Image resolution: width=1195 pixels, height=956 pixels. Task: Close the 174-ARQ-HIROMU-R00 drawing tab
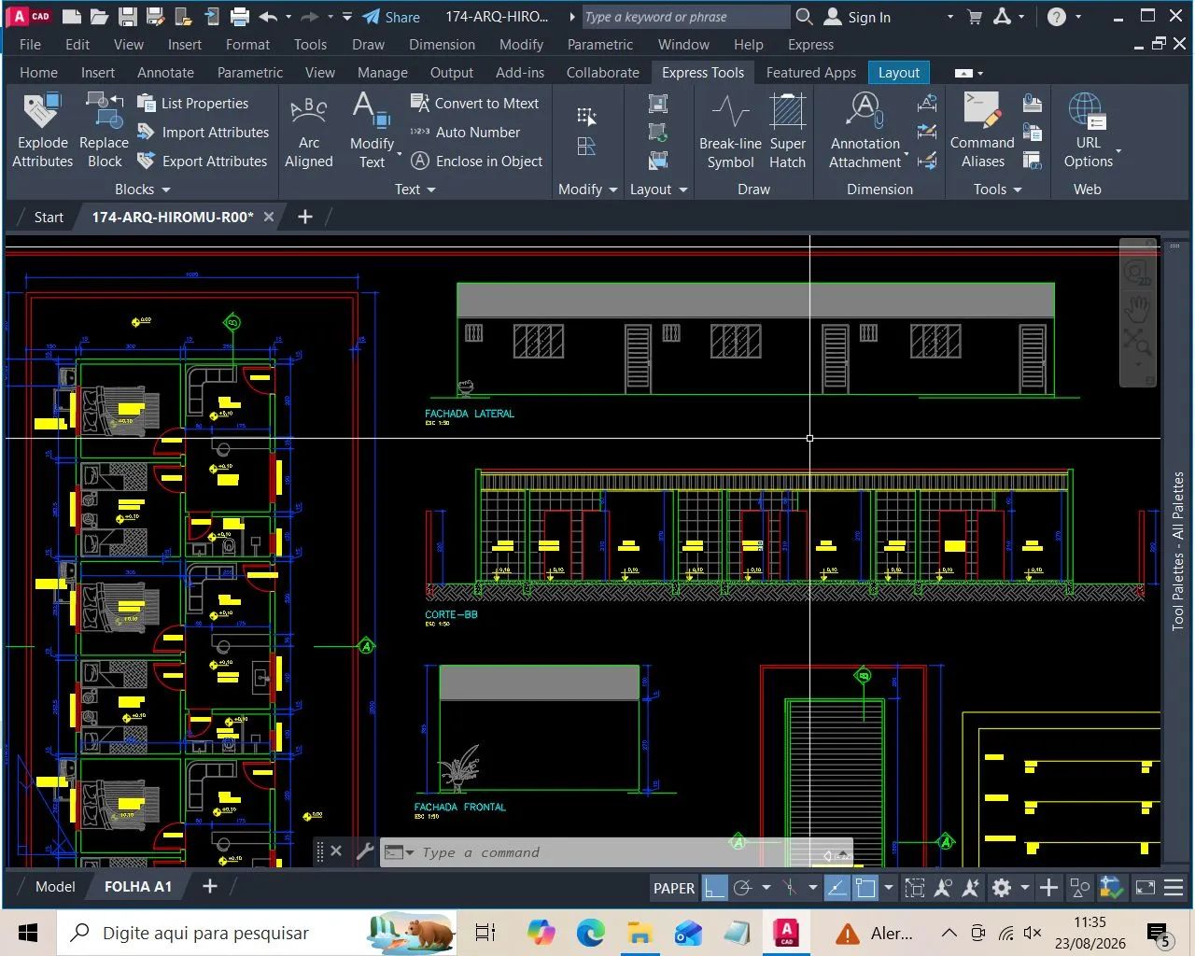[x=269, y=217]
